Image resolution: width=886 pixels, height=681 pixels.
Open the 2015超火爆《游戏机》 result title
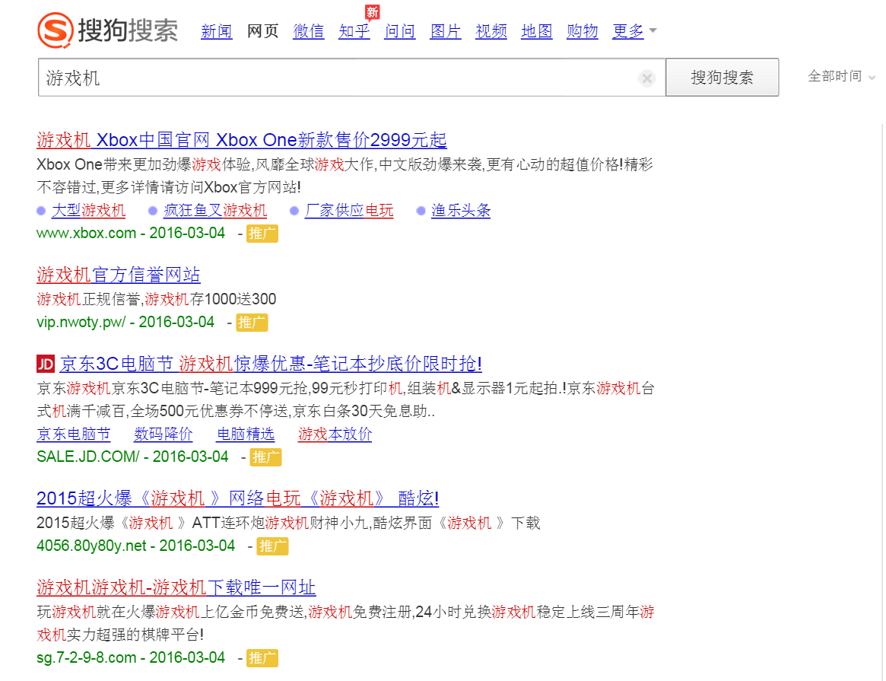pos(238,498)
